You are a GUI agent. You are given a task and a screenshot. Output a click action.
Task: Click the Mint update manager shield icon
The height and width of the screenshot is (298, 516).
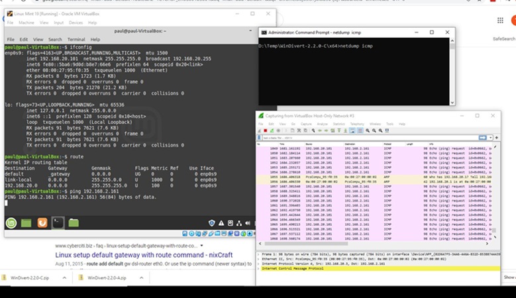pyautogui.click(x=212, y=223)
